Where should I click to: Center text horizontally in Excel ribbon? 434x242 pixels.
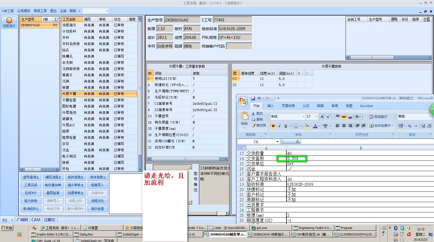tap(344, 126)
